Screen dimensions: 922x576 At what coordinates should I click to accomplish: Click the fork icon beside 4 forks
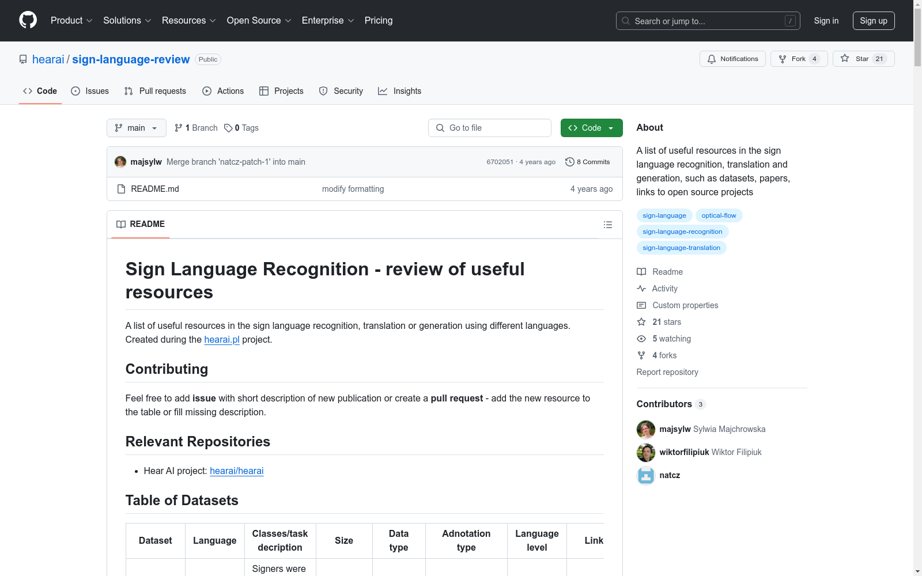[x=641, y=355]
